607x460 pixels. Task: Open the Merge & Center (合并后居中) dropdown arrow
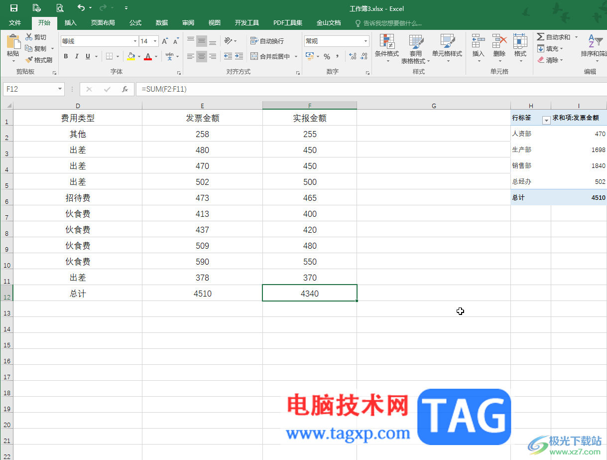click(x=296, y=56)
